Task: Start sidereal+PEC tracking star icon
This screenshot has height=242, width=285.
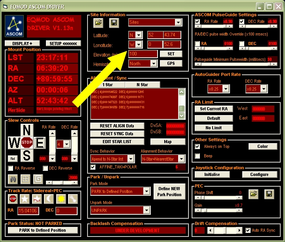Action: click(37, 199)
